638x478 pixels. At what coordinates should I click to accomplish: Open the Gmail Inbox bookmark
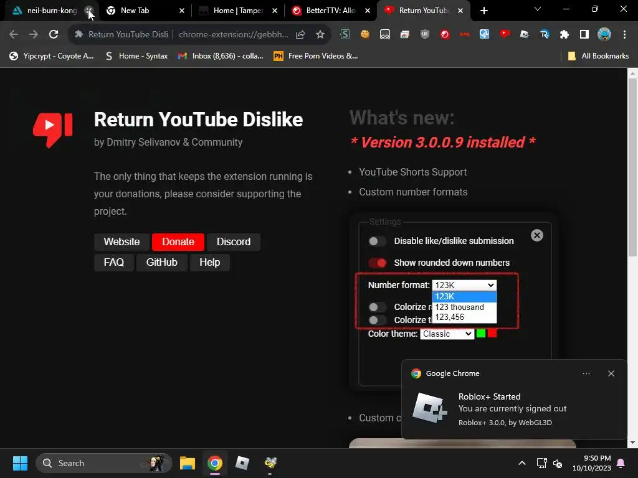coord(221,56)
